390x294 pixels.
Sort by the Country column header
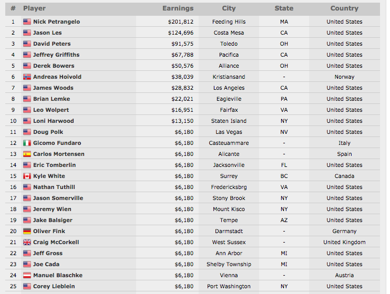coord(344,8)
